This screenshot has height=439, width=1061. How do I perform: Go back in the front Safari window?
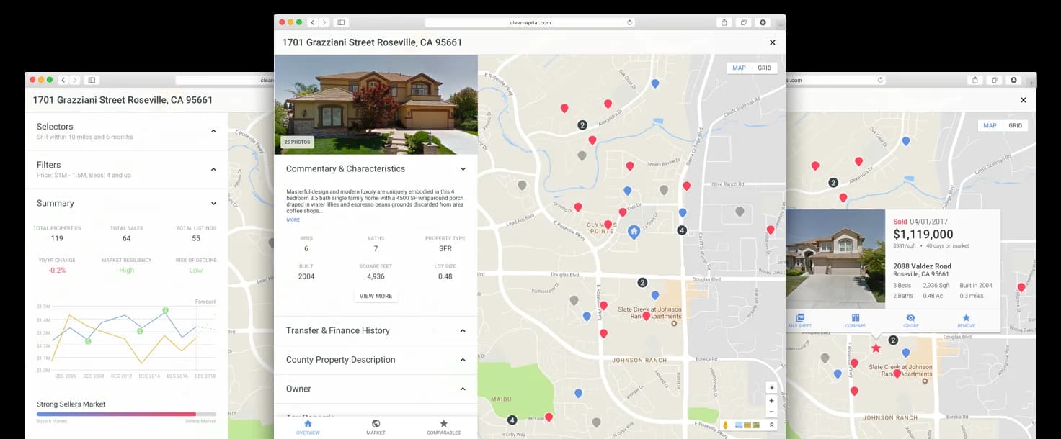tap(313, 22)
